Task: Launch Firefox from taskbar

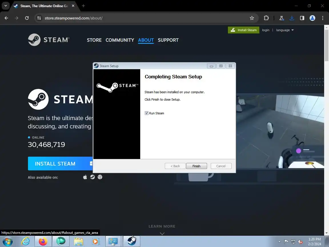Action: (x=43, y=242)
